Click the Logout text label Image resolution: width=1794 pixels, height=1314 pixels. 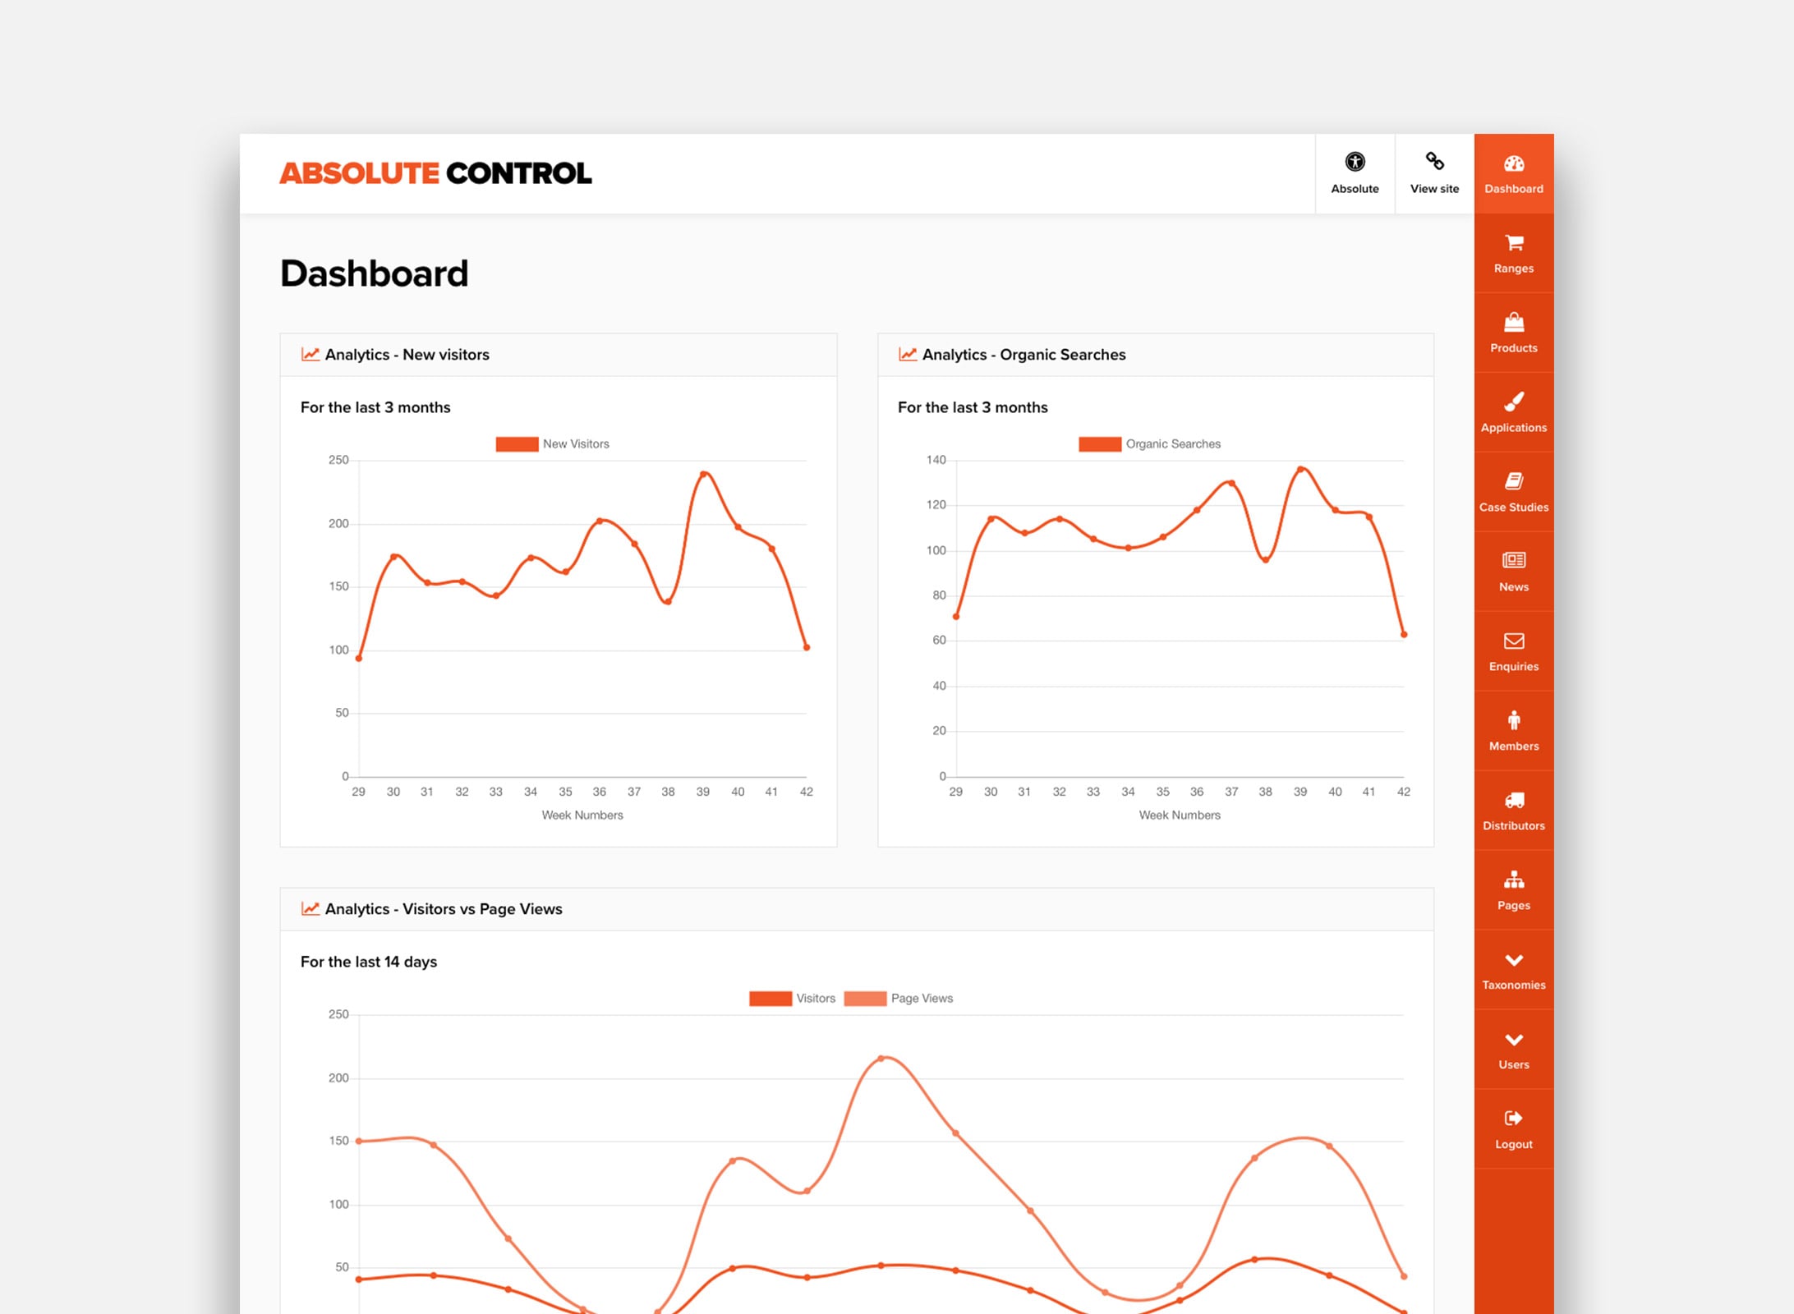1513,1145
